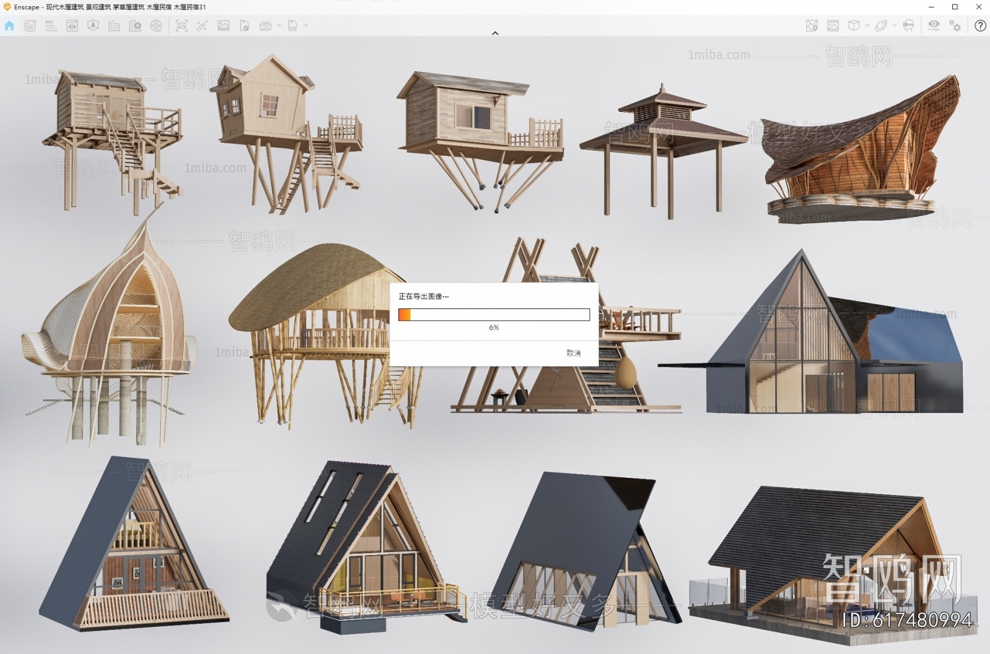Toggle the visual settings eye icon
This screenshot has height=654, width=990.
point(934,26)
